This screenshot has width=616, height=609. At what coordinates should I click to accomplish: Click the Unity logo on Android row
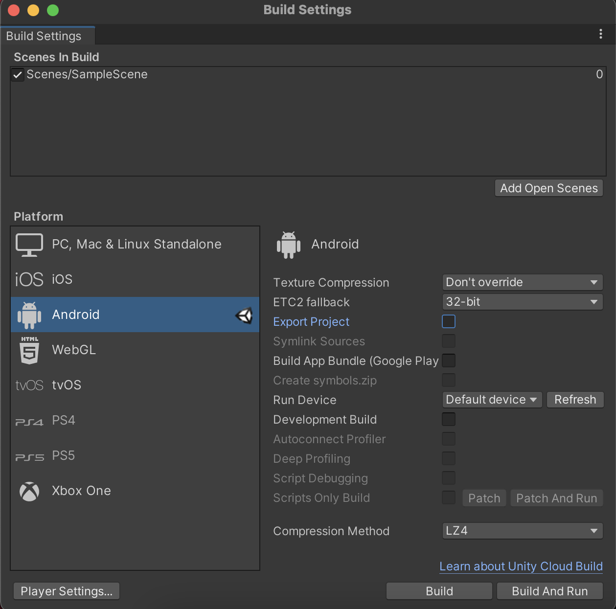click(x=244, y=316)
